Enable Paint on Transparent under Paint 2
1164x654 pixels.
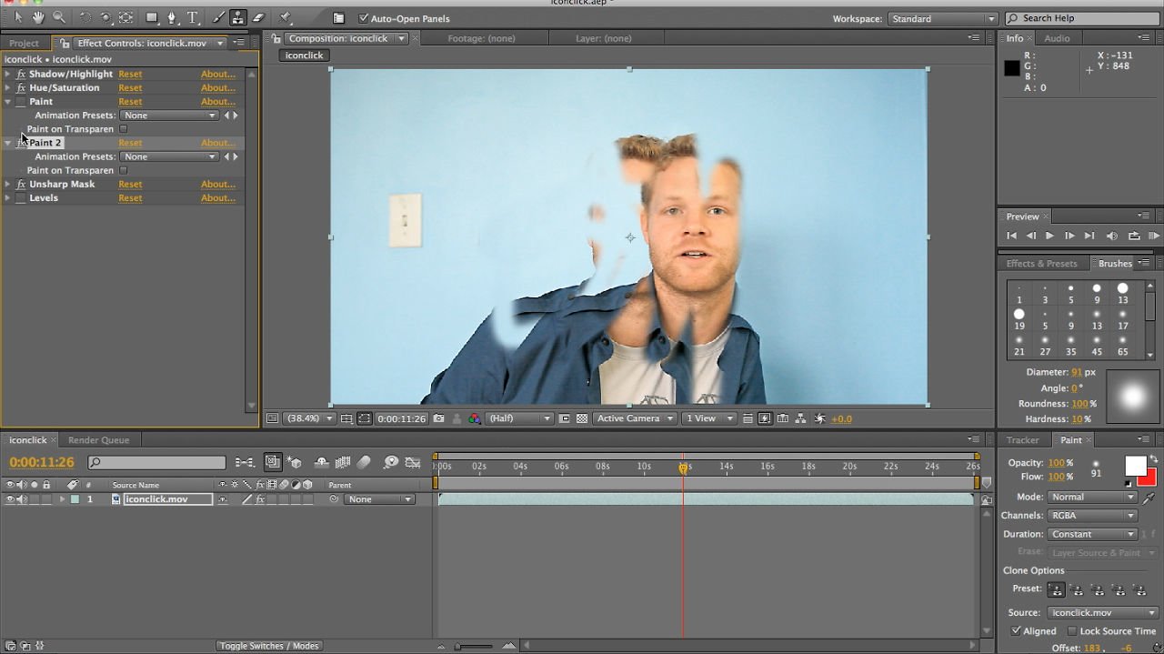pos(124,170)
